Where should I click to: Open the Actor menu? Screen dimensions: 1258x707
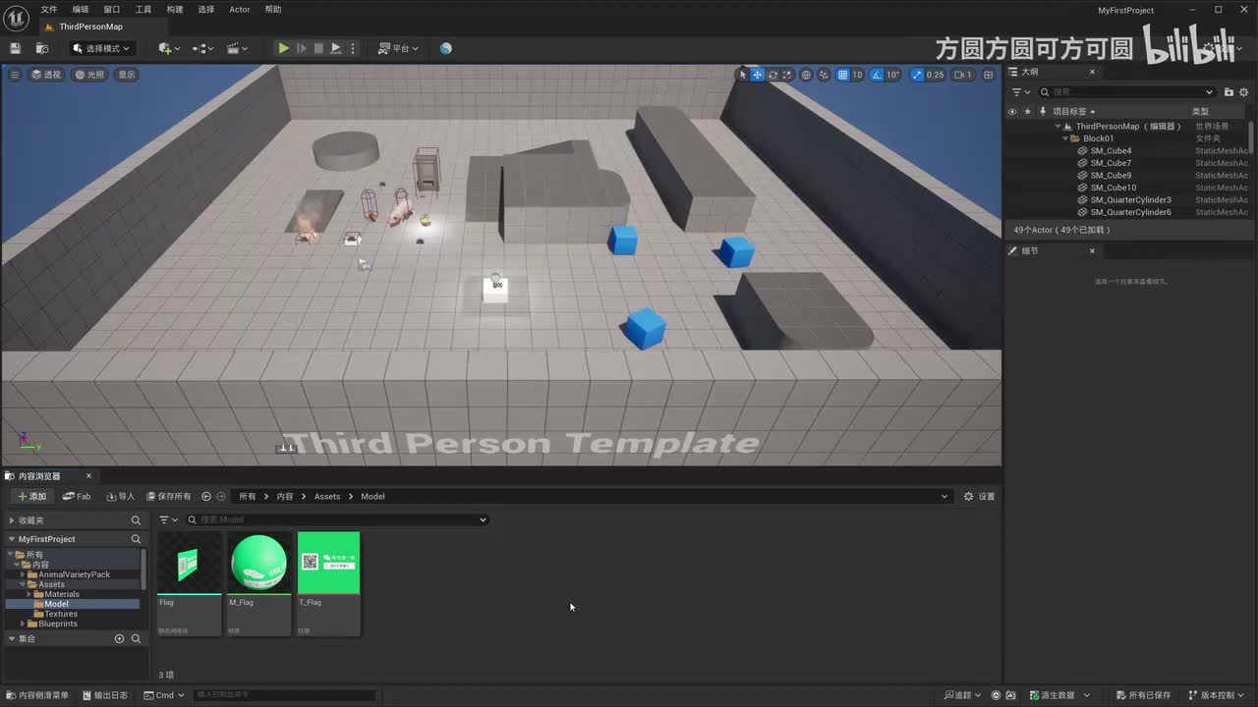coord(240,10)
